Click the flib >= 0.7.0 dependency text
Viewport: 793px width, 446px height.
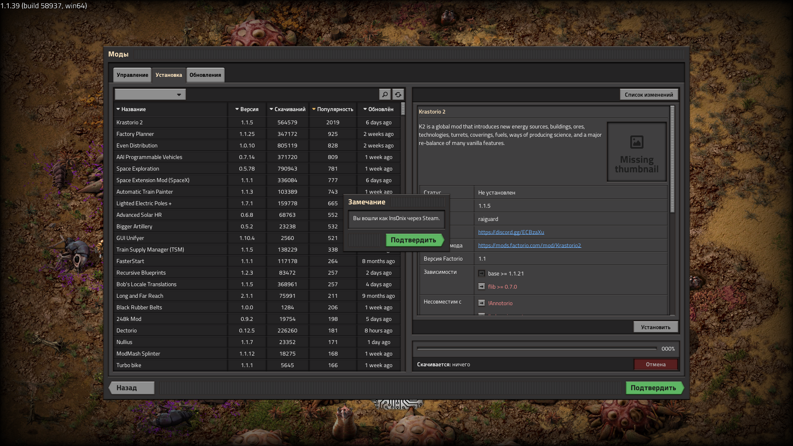point(502,287)
